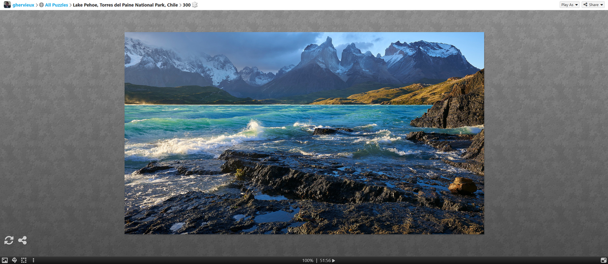Open the Share dropdown at top right
608x264 pixels.
coord(593,5)
